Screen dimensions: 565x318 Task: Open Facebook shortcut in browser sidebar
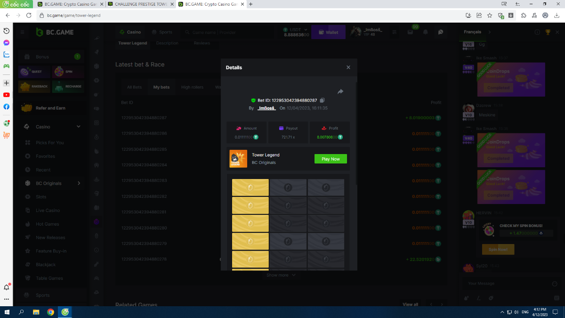pos(7,106)
